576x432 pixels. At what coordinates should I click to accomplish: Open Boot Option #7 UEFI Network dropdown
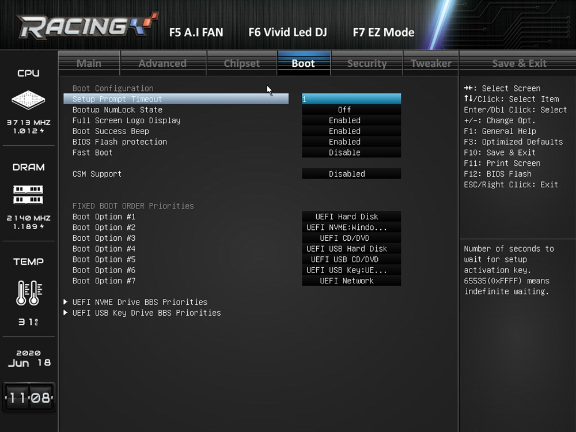[x=351, y=281]
